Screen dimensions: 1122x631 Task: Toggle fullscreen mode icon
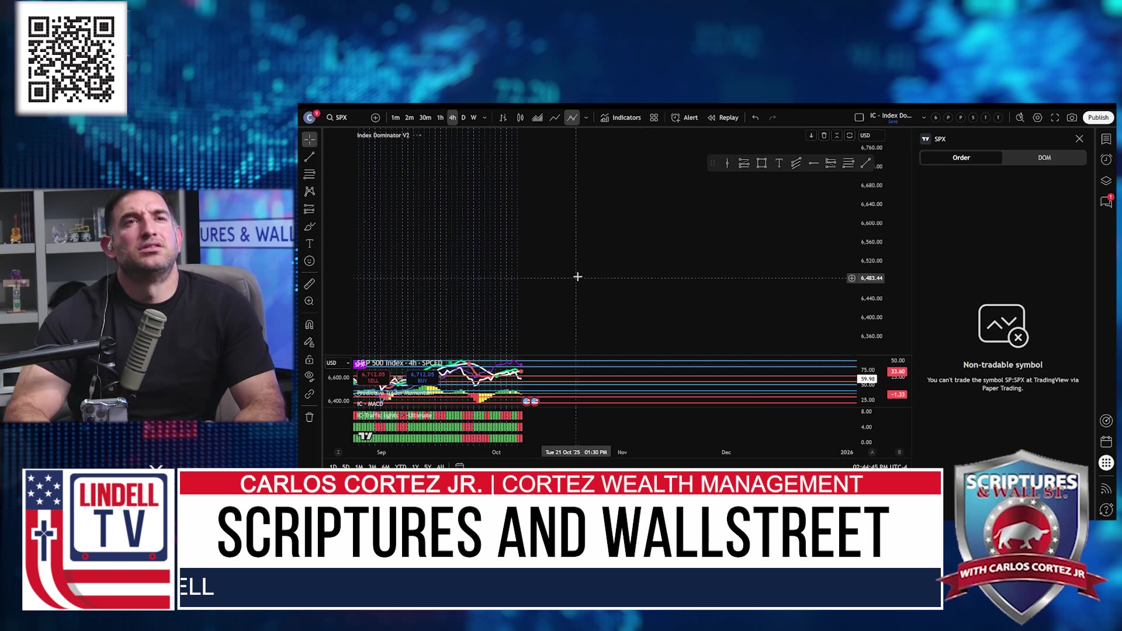click(1055, 117)
